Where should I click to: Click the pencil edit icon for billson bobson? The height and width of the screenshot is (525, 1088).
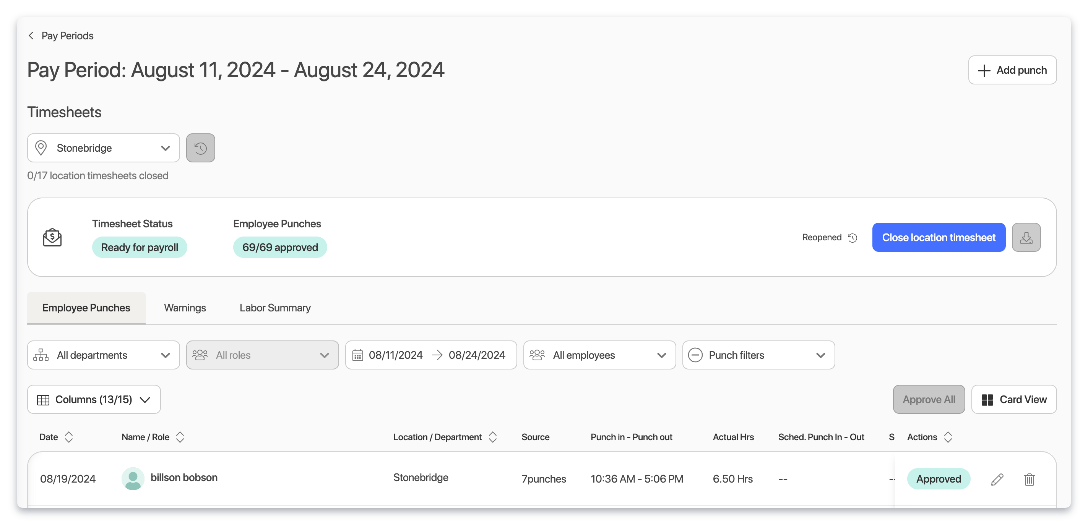pos(997,479)
